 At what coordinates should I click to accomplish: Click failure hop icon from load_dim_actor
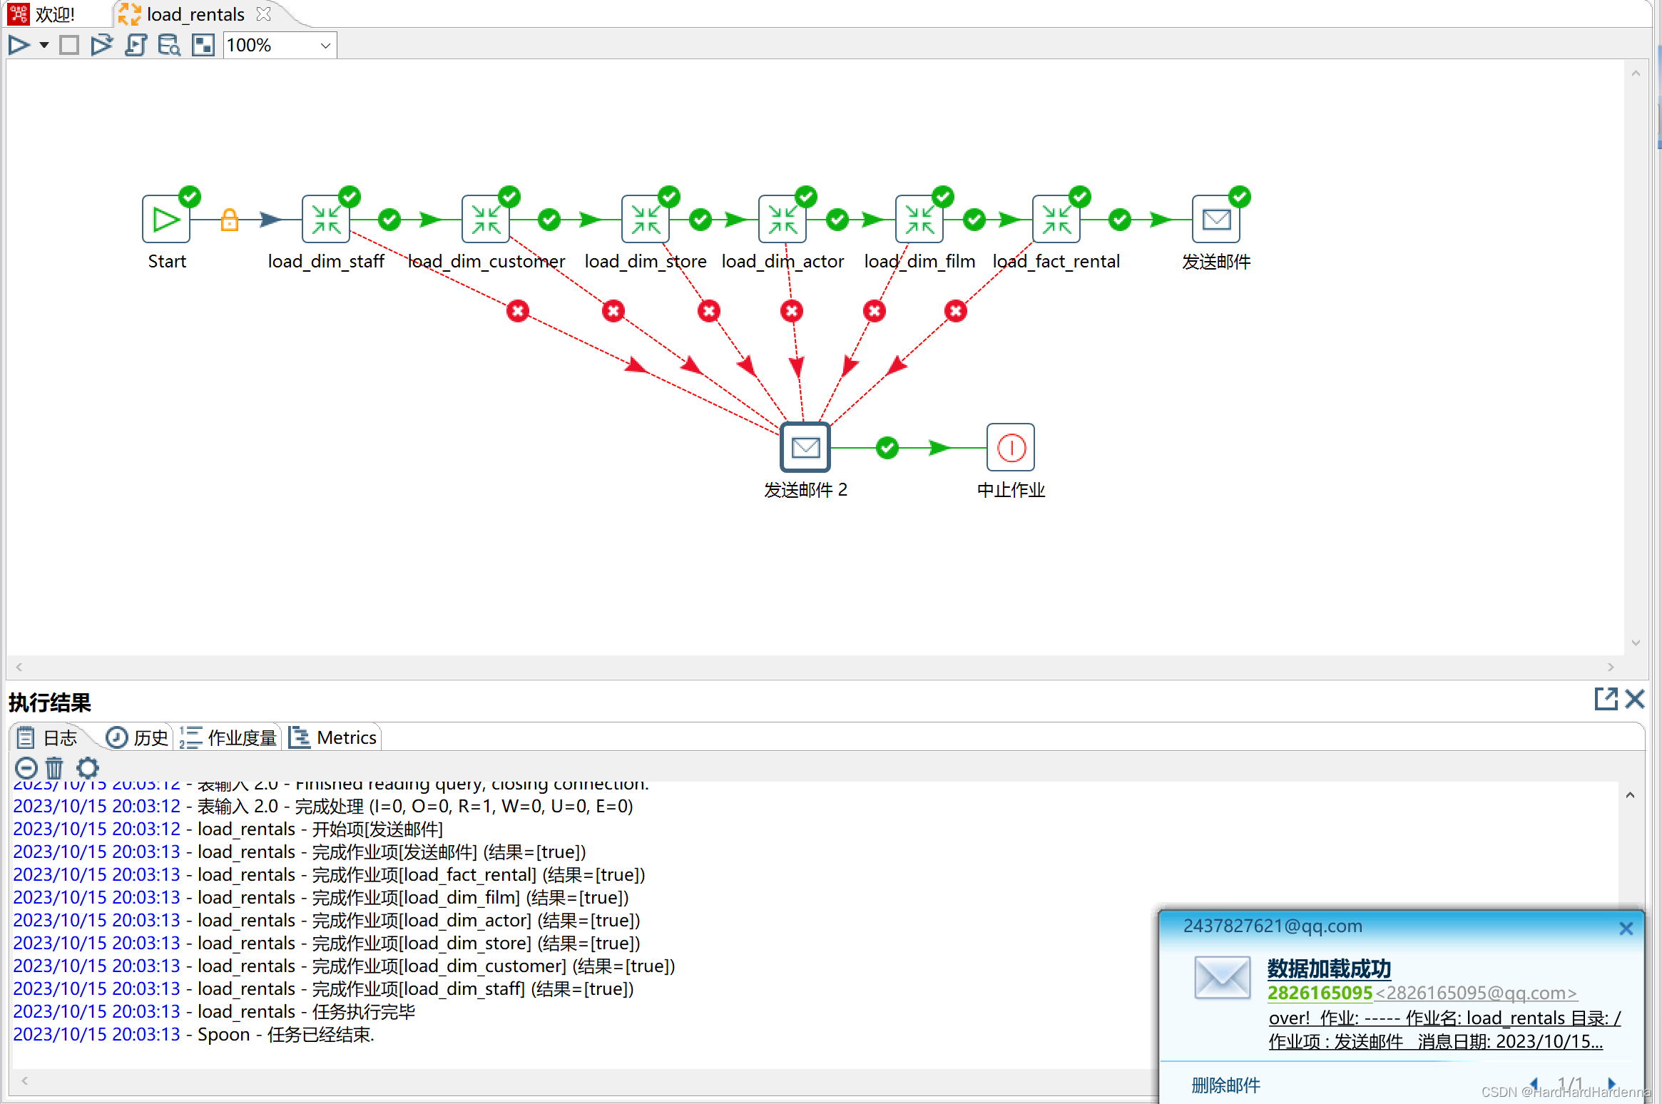coord(792,311)
